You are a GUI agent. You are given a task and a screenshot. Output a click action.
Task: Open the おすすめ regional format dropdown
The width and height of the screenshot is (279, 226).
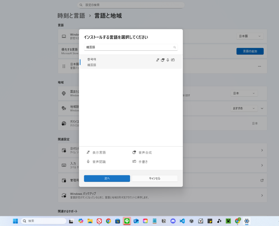coord(244,108)
